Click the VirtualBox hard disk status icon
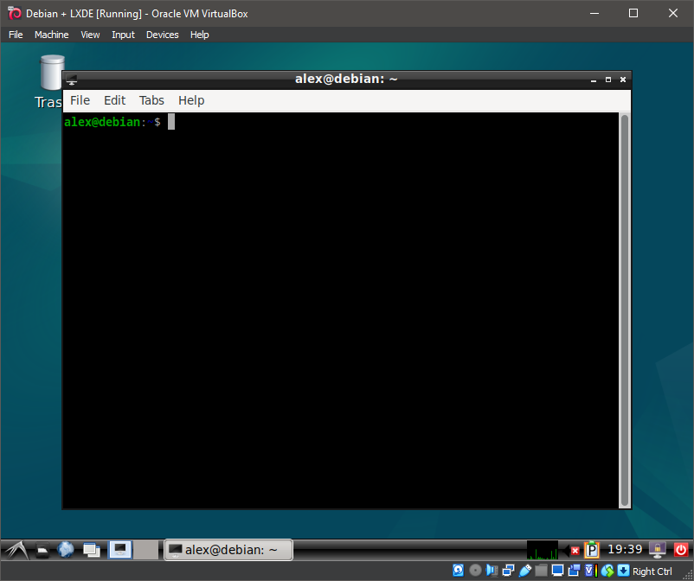The height and width of the screenshot is (581, 694). 458,570
